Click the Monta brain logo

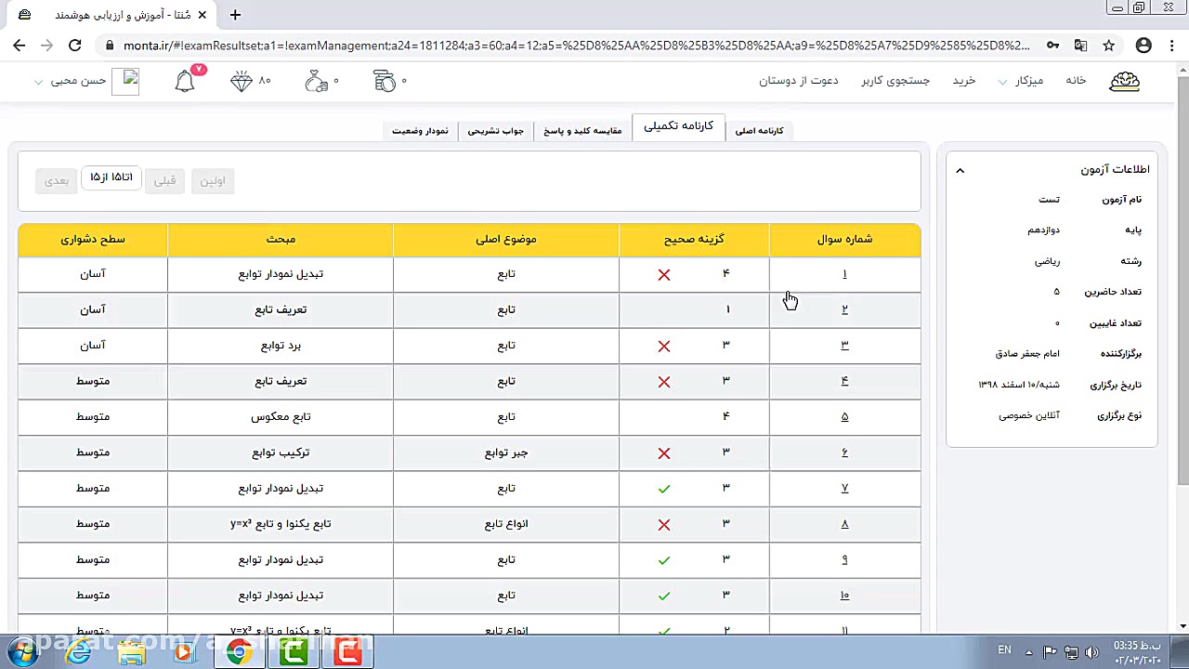pos(1124,81)
